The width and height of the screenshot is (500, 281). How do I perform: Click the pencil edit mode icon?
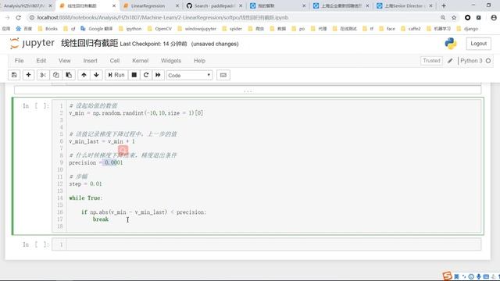[450, 61]
